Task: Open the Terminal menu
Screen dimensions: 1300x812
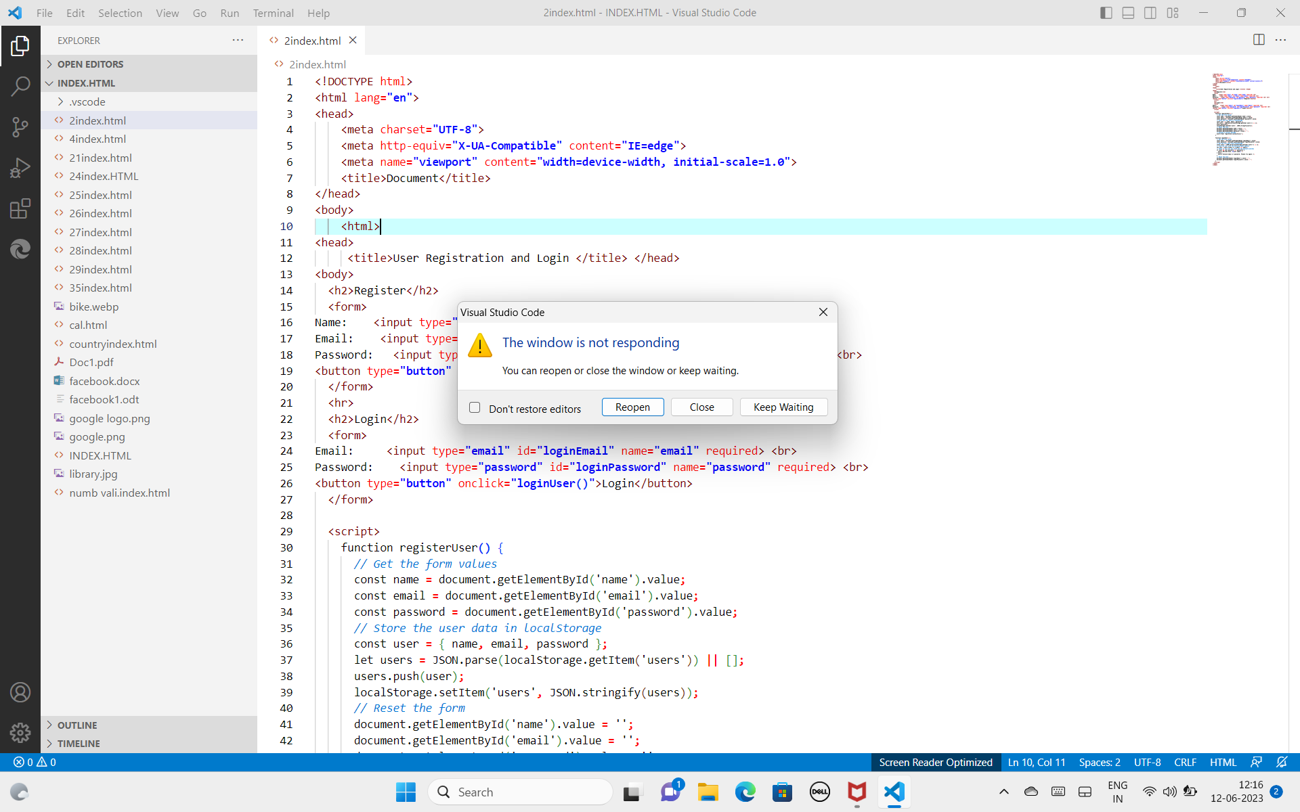Action: coord(273,13)
